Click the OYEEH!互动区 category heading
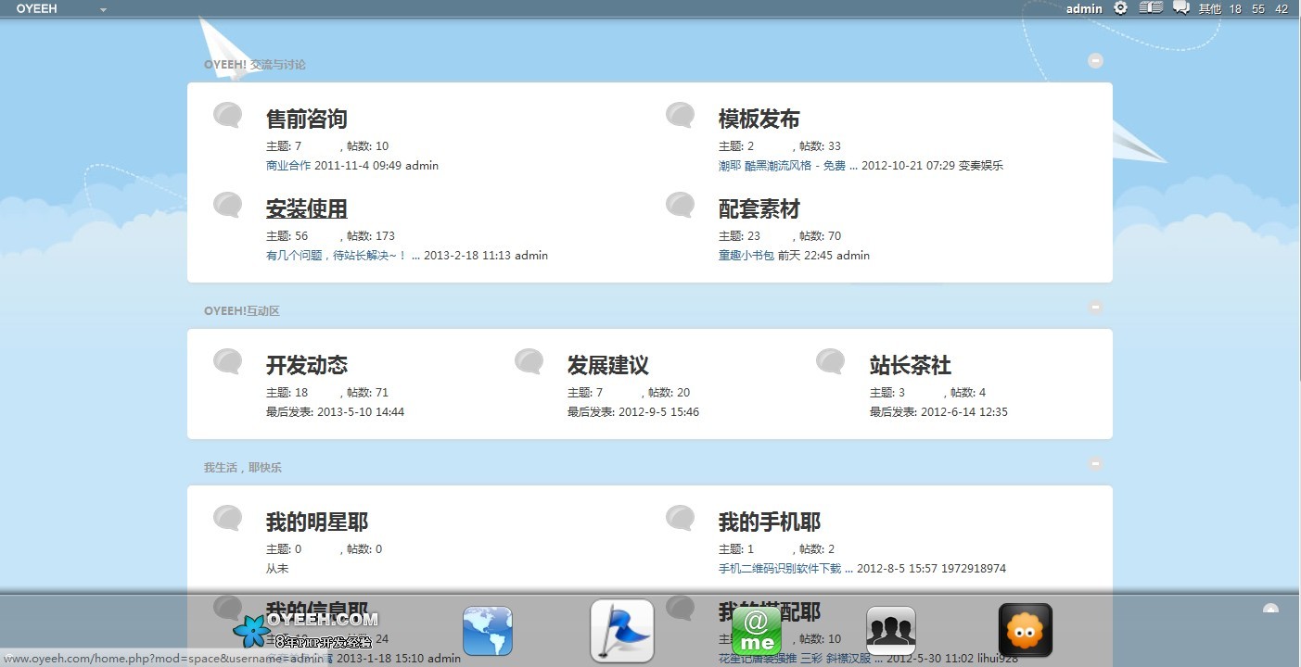 point(242,311)
